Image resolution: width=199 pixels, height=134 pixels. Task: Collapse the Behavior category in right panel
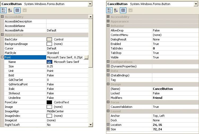(x=108, y=26)
